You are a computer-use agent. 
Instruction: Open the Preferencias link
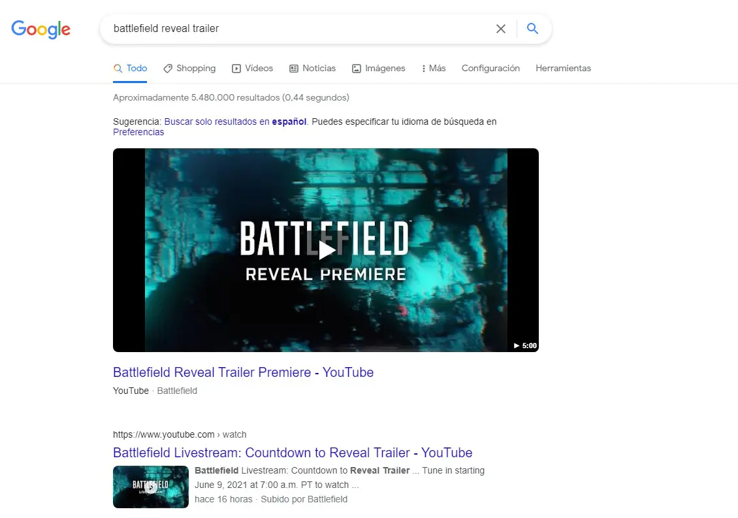point(138,133)
